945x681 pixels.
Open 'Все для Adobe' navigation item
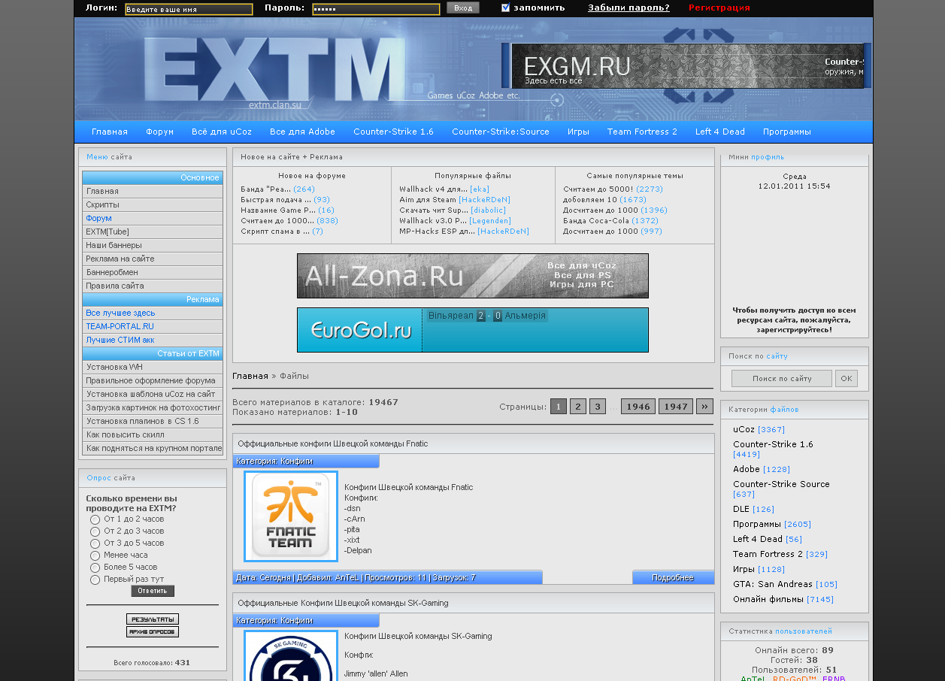point(302,132)
